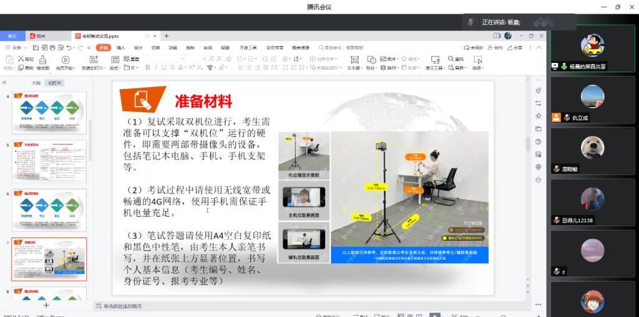639x317 pixels.
Task: Open the Design ribbon tab
Action: [138, 47]
